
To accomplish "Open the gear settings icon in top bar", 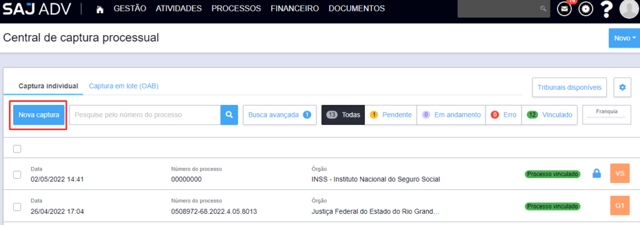I will point(586,9).
